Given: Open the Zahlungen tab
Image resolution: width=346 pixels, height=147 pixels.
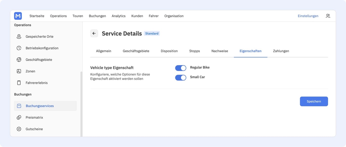Looking at the screenshot, I should coord(281,51).
